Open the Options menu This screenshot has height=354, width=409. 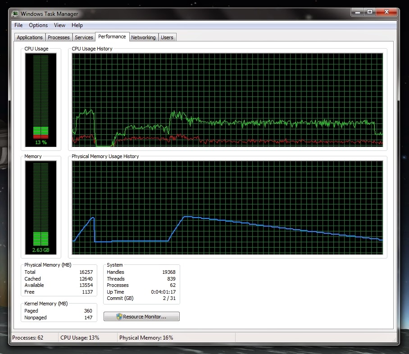[x=38, y=25]
